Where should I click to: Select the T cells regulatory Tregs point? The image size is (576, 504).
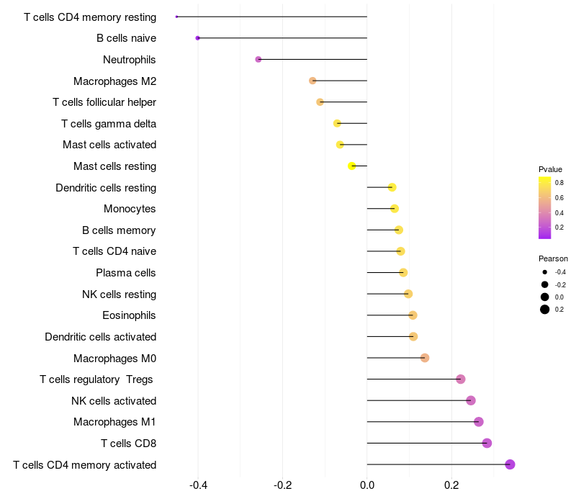[461, 379]
